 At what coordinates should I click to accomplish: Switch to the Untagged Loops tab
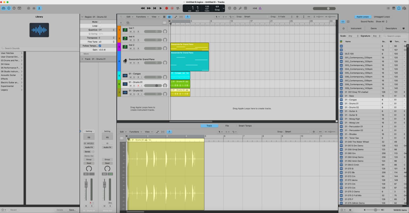(x=382, y=16)
